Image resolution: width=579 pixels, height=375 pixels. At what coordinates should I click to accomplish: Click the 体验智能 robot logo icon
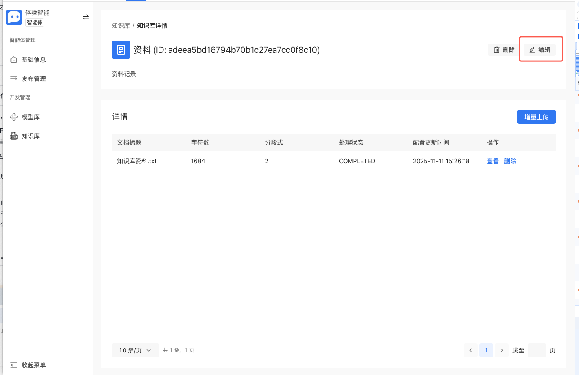pyautogui.click(x=13, y=17)
